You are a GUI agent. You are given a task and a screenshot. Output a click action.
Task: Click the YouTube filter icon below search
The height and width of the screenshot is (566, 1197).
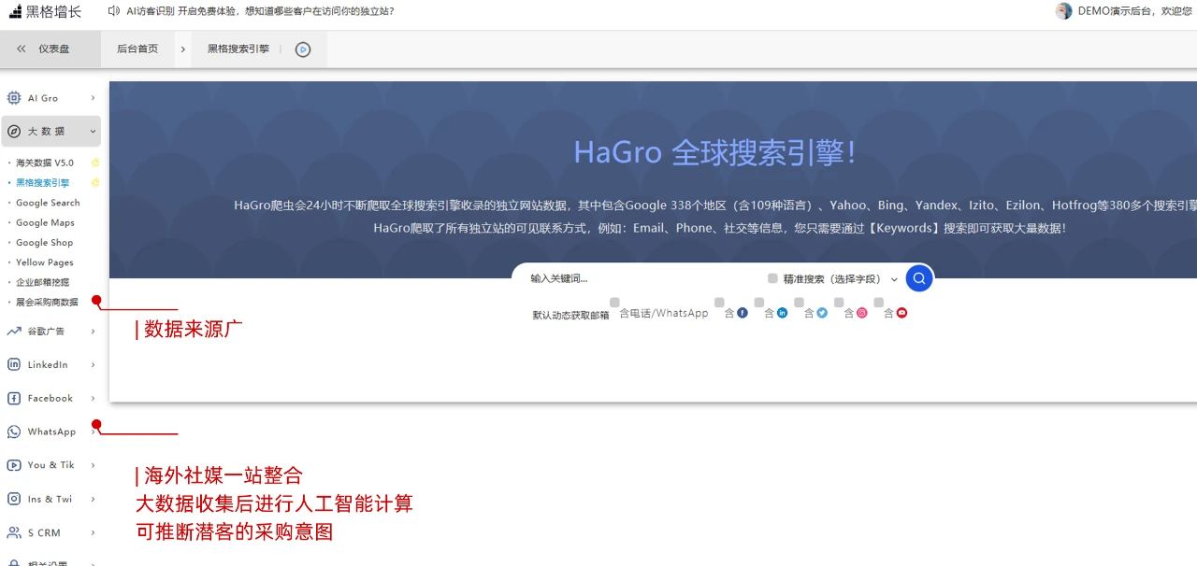point(902,313)
